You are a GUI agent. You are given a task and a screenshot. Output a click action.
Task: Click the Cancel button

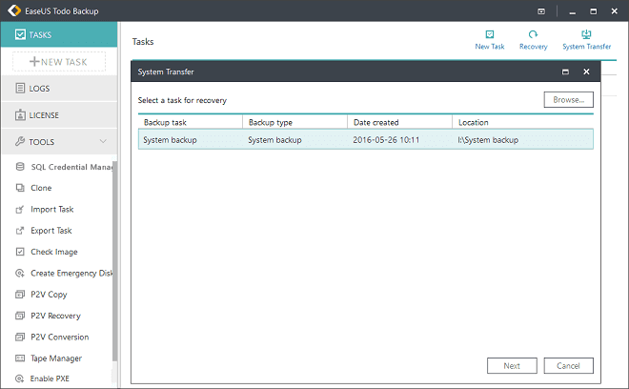pyautogui.click(x=568, y=366)
